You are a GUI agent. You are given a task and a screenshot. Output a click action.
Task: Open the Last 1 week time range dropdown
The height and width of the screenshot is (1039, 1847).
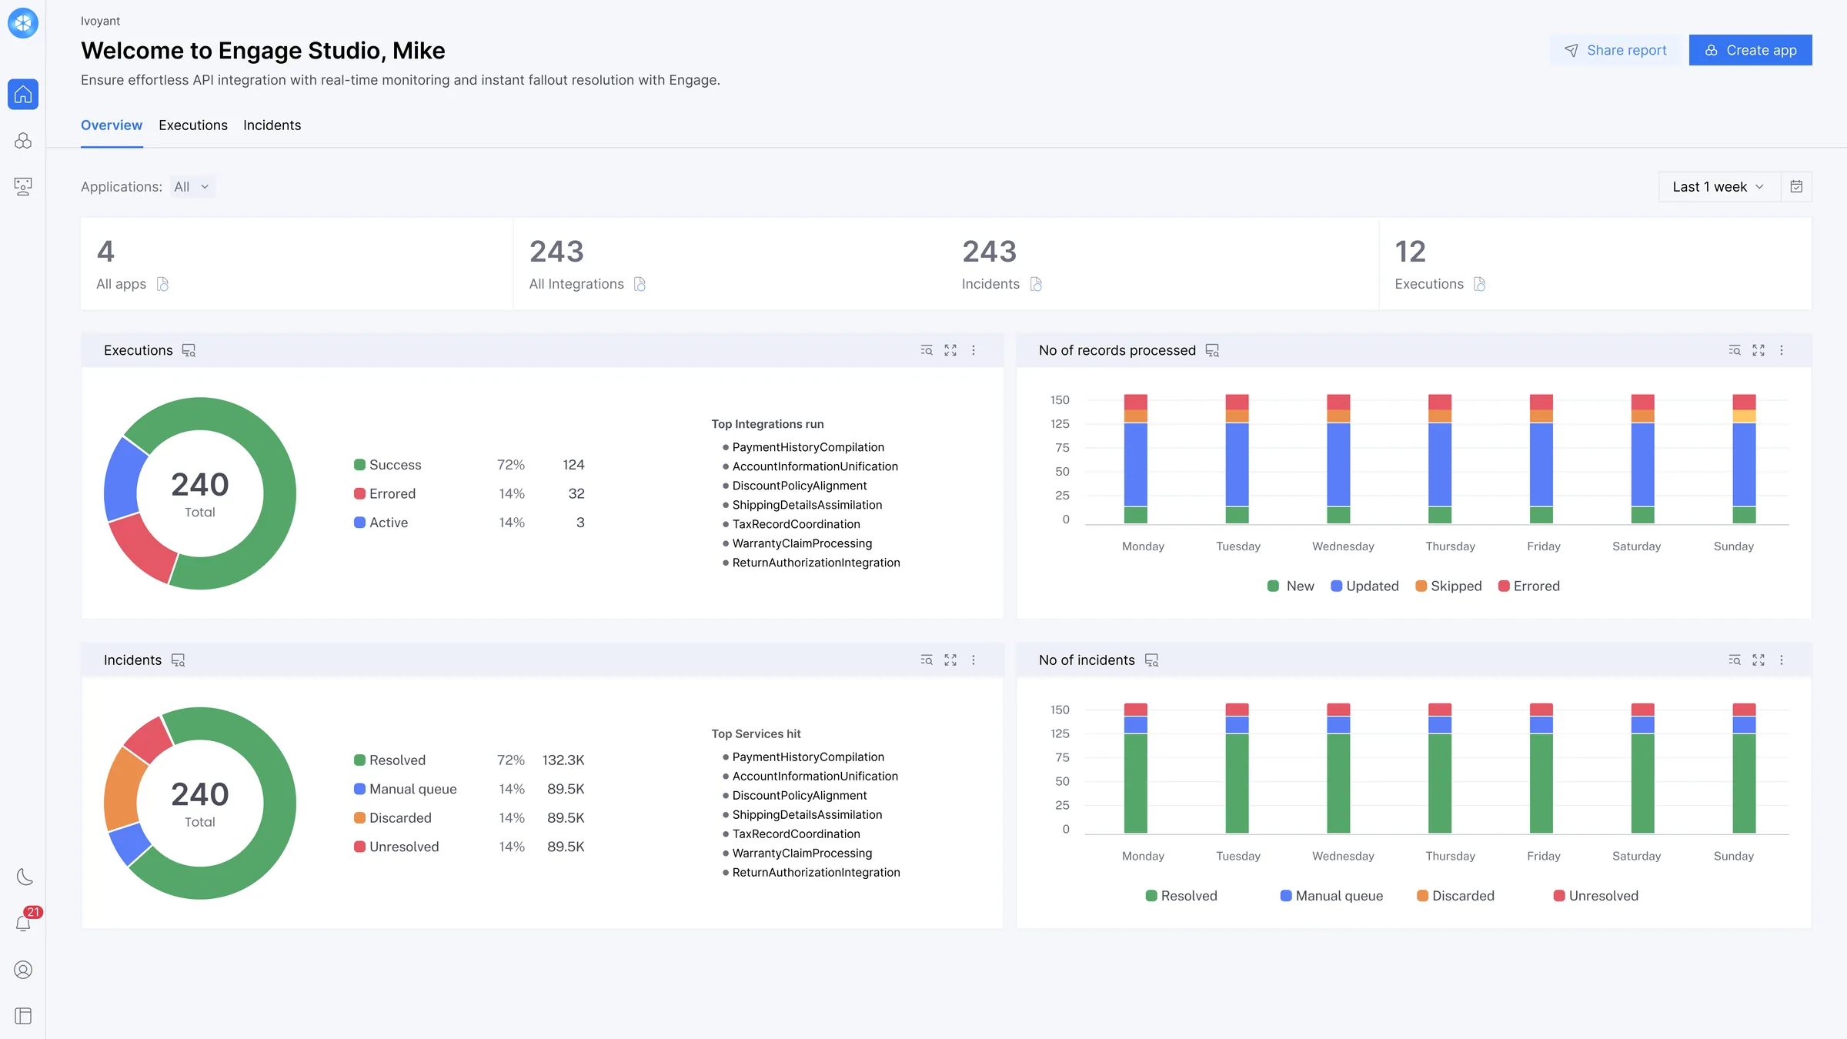click(x=1719, y=186)
